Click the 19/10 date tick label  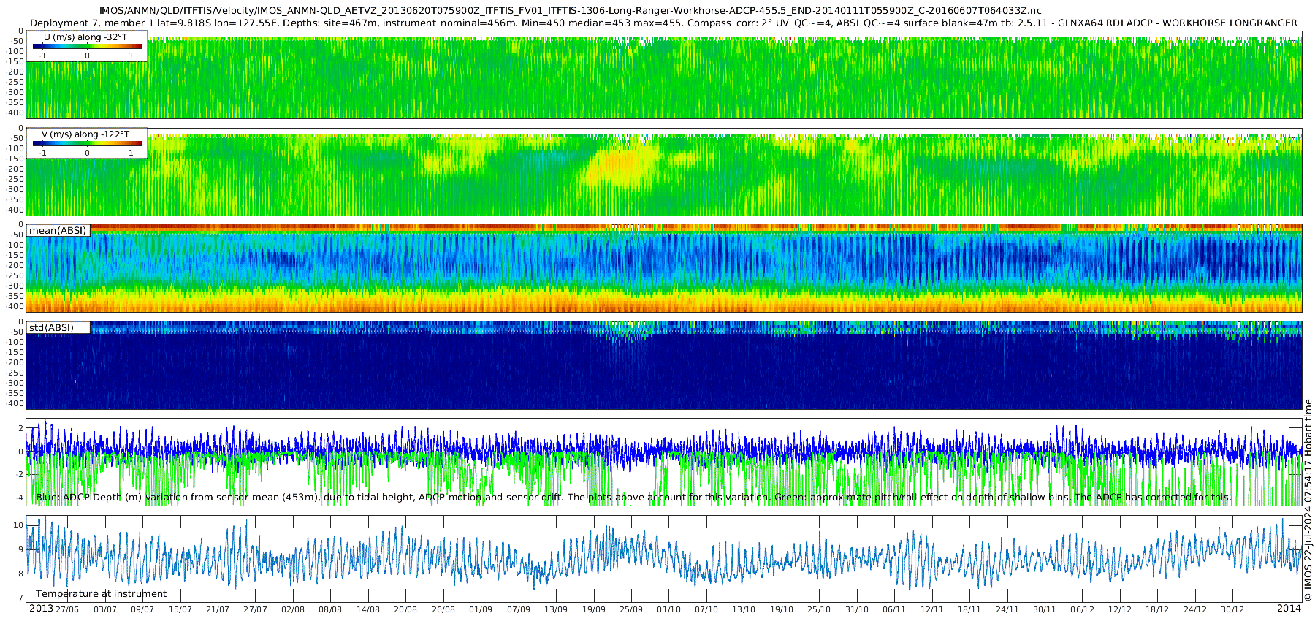coord(782,609)
